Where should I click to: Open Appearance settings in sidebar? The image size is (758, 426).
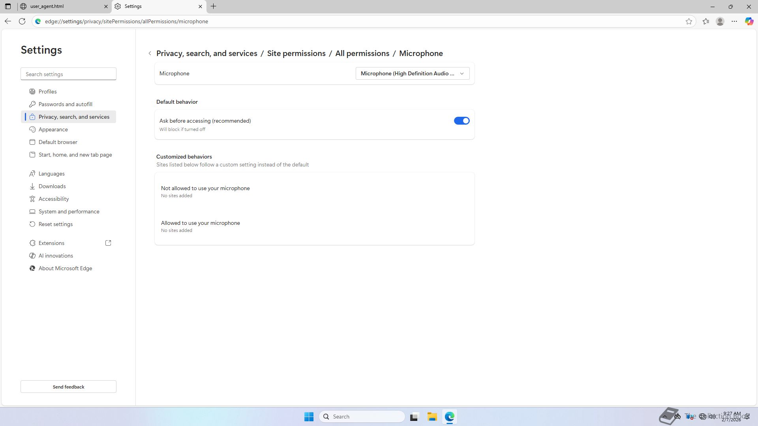point(53,129)
